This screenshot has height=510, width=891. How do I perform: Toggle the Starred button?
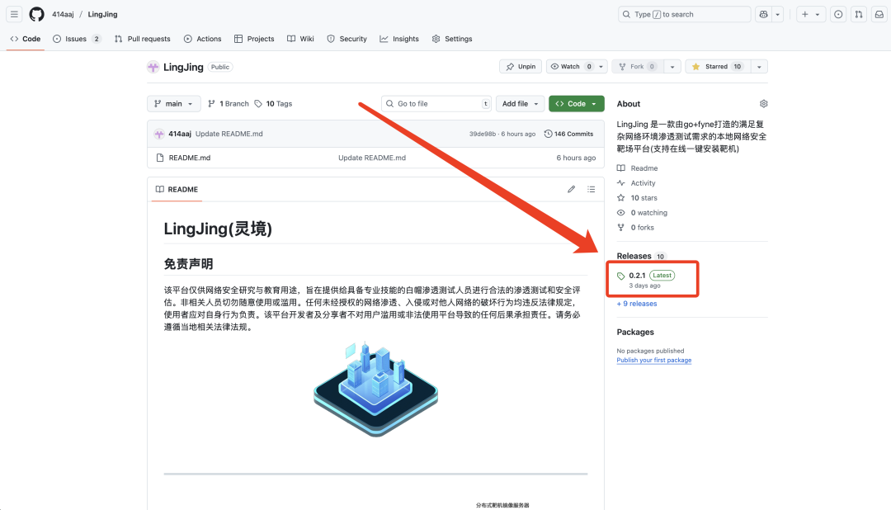point(717,67)
